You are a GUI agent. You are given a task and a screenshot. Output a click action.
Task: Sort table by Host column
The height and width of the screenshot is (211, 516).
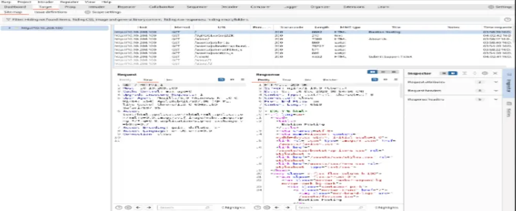pos(142,27)
